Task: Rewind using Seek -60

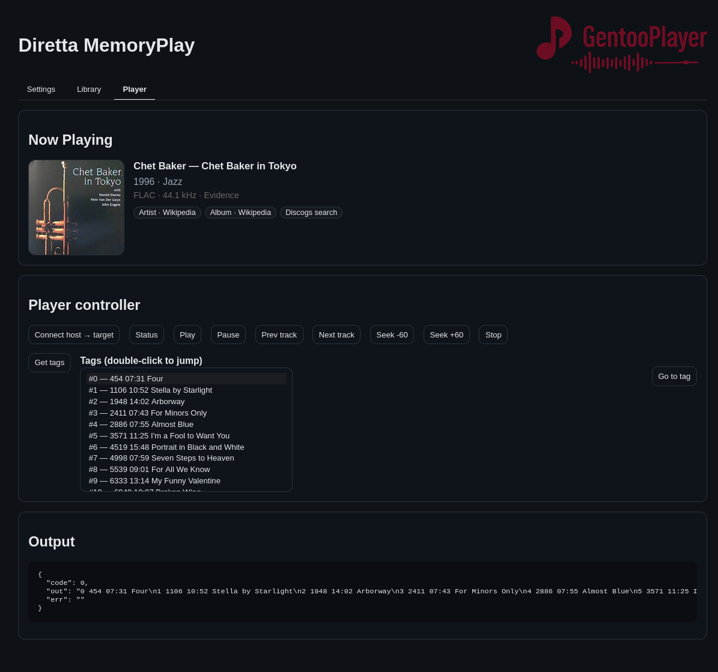Action: point(392,335)
